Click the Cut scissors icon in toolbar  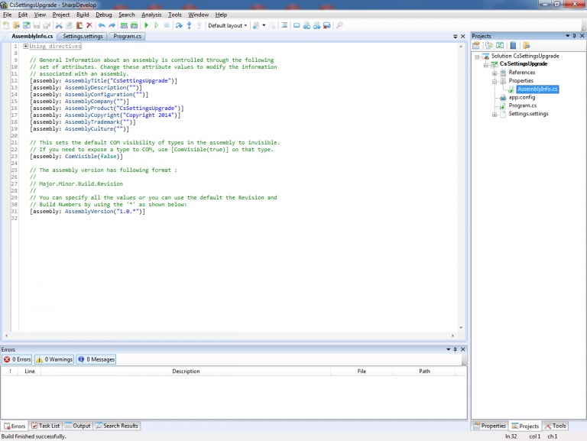click(59, 25)
